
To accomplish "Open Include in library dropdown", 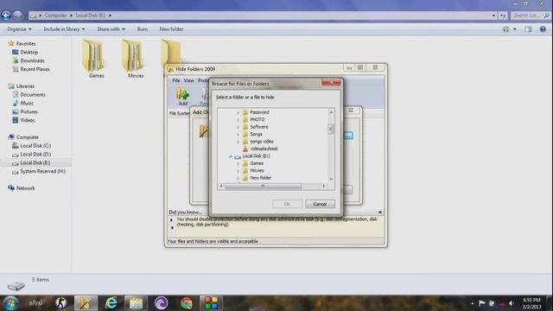I will pyautogui.click(x=64, y=29).
